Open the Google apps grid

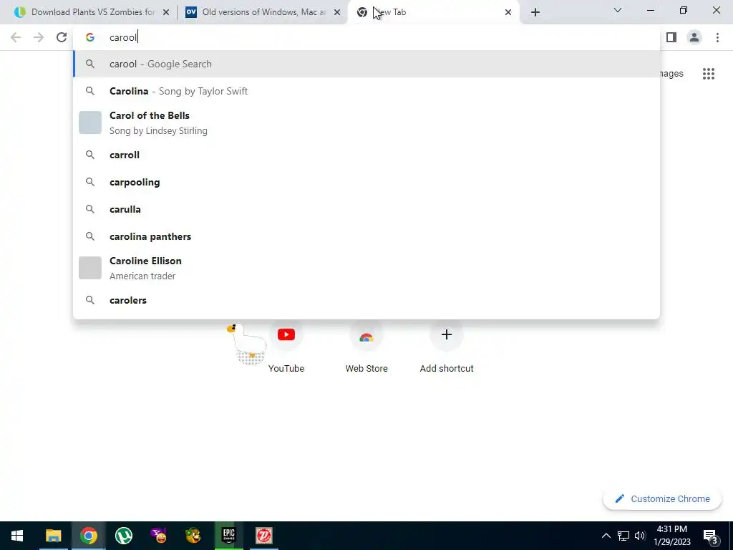709,74
